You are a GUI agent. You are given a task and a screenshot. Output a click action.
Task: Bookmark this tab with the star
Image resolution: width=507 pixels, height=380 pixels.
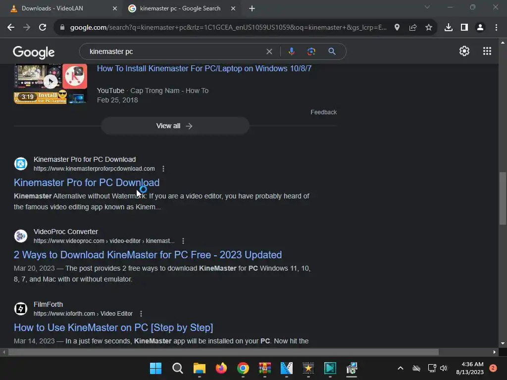tap(429, 28)
